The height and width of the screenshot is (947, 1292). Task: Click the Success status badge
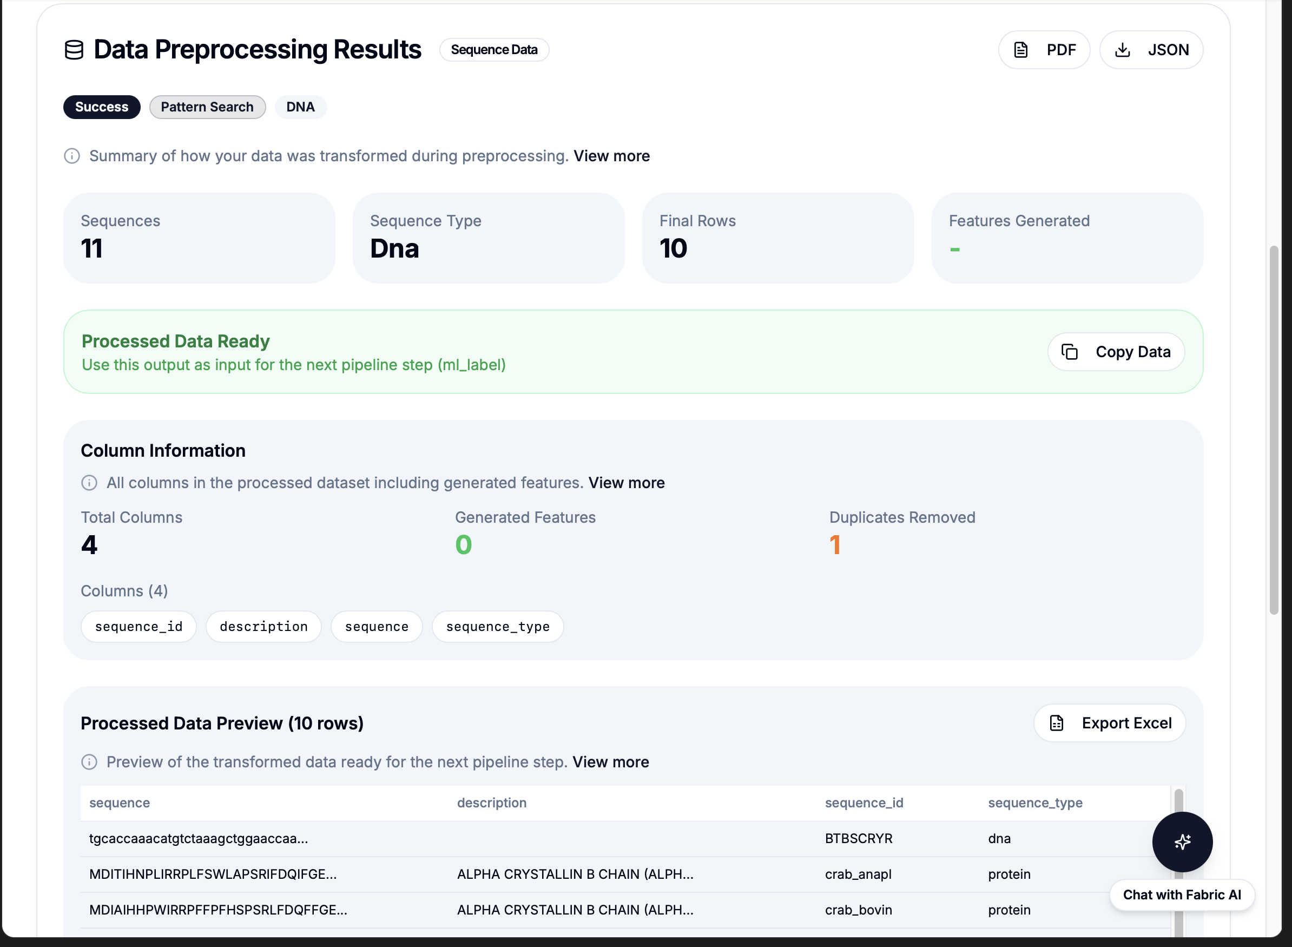tap(102, 107)
